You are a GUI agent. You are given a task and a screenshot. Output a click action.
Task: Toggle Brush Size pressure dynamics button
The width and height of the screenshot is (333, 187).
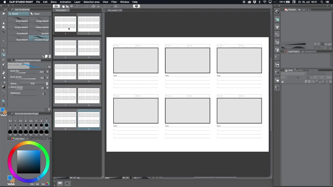point(47,72)
